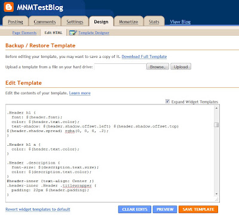Click the Download Full Template link
239x218 pixels.
pos(144,57)
